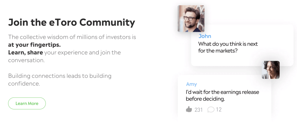The width and height of the screenshot is (297, 125).
Task: Click the 231 likes count
Action: 199,110
